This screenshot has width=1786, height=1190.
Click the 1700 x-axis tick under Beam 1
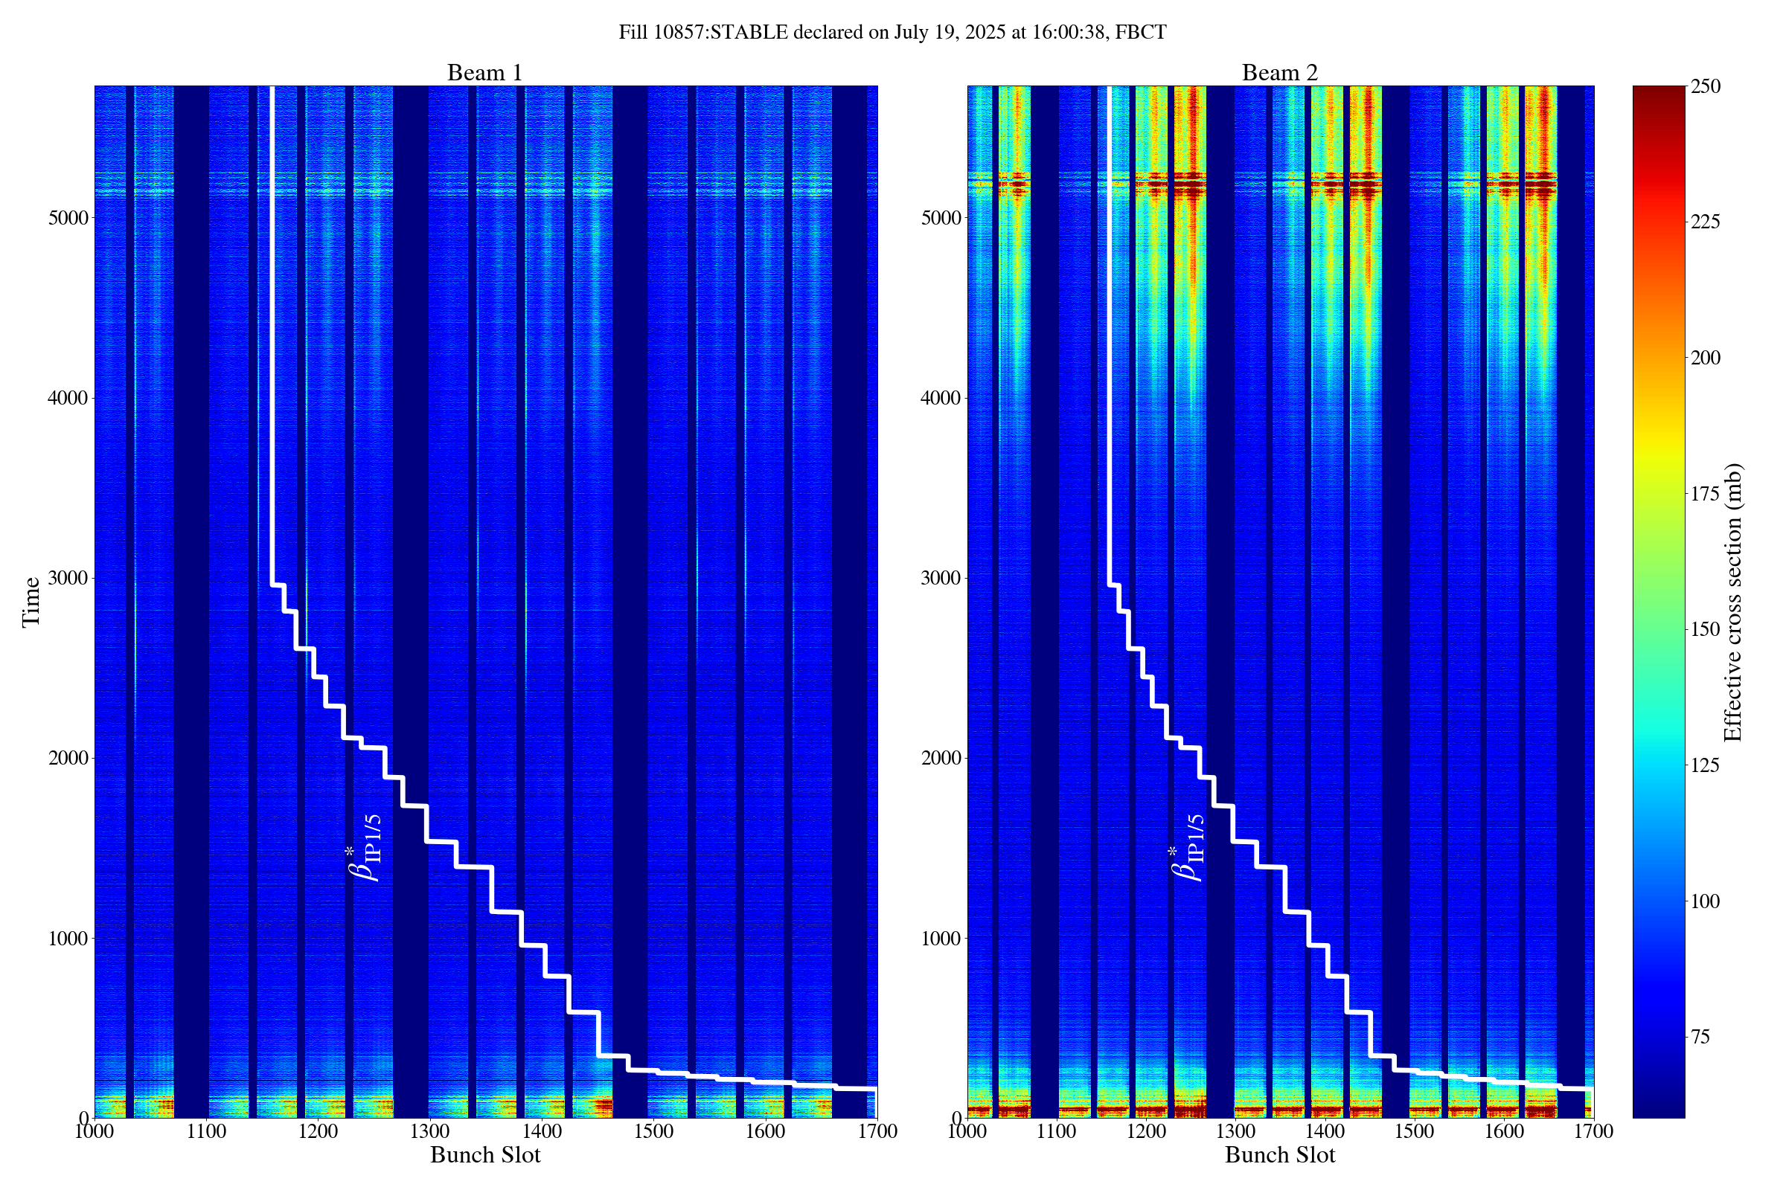click(x=877, y=1131)
